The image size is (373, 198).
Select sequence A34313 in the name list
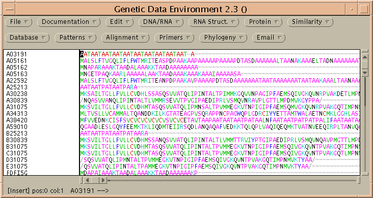17,114
